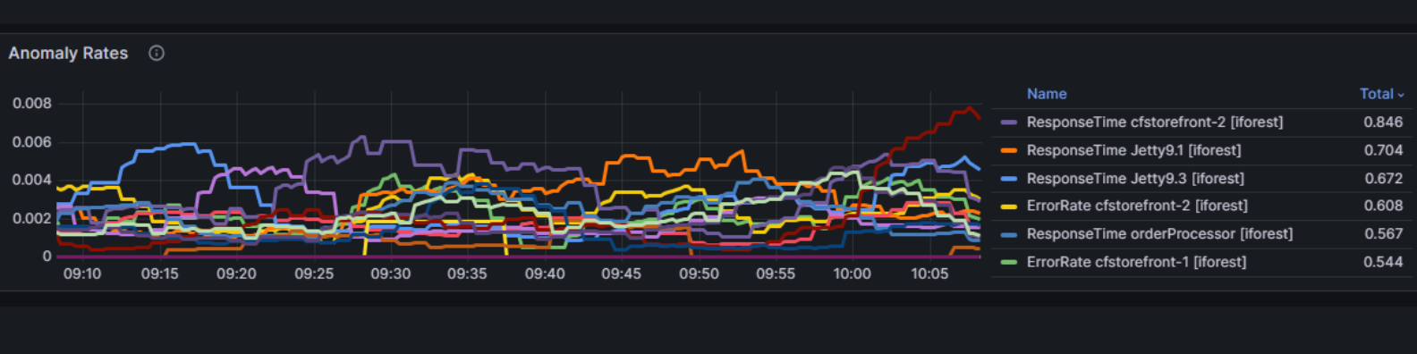Viewport: 1417px width, 354px height.
Task: Open color picker for ErrorRate cfstorefront-2 yellow swatch
Action: [x=1009, y=206]
